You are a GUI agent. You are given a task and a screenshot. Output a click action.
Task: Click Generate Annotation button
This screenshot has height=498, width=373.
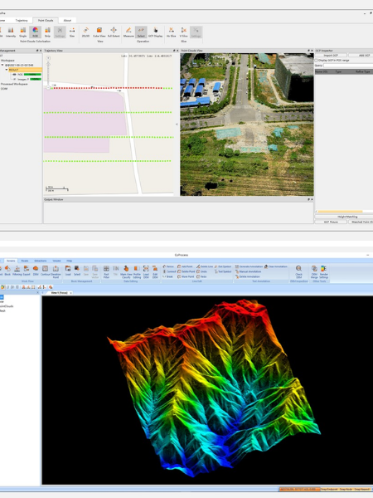click(249, 266)
